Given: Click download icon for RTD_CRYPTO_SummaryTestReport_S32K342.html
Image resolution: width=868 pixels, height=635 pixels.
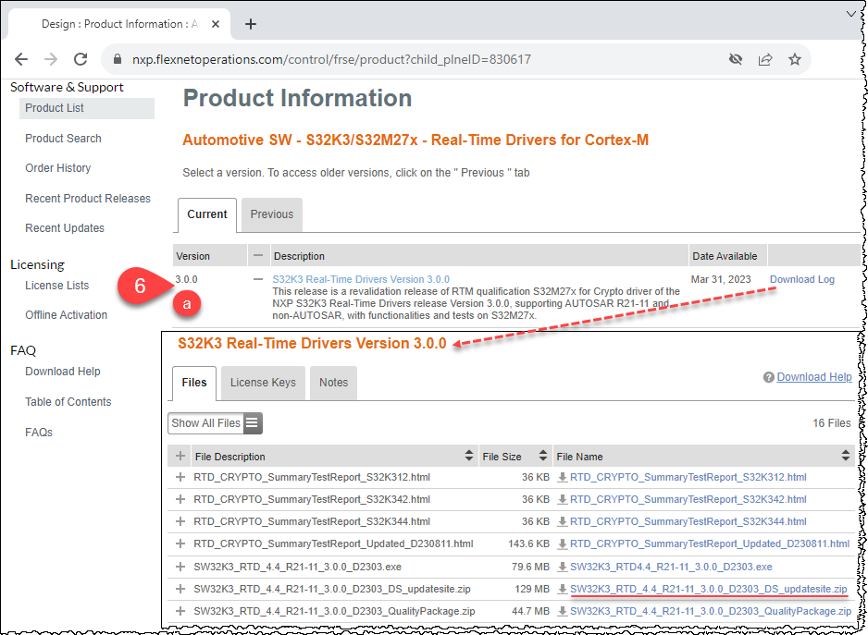Looking at the screenshot, I should point(563,499).
